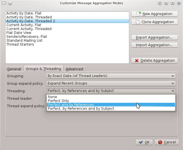Viewport: 183px width, 150px height.
Task: Confirm with the OK button
Action: [x=144, y=142]
